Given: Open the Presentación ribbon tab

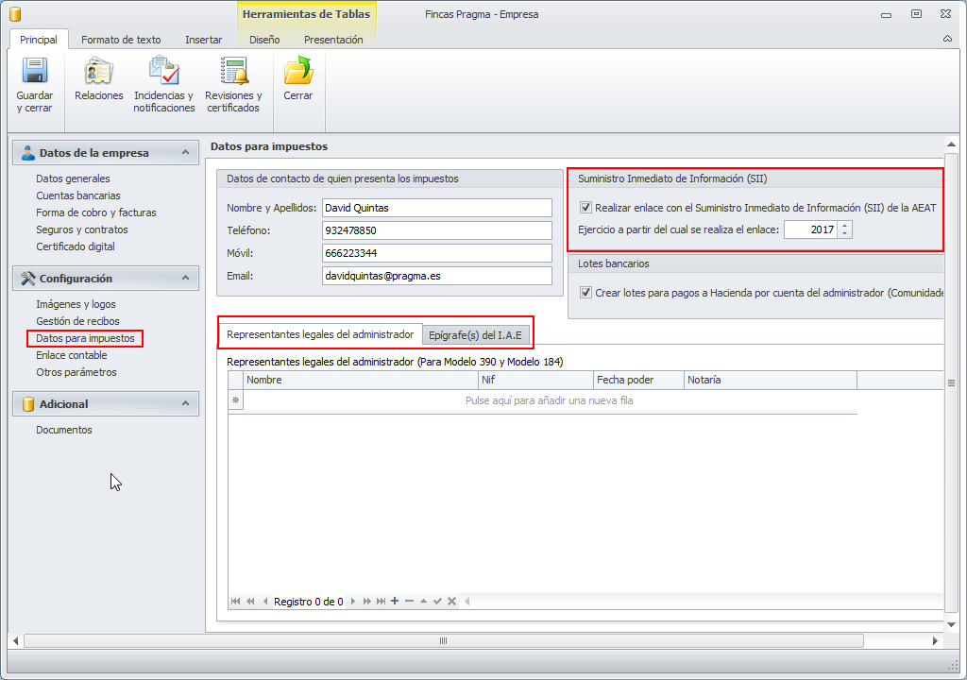Looking at the screenshot, I should pyautogui.click(x=333, y=40).
